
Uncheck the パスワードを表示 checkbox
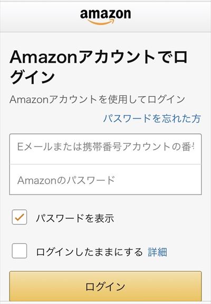[20, 217]
